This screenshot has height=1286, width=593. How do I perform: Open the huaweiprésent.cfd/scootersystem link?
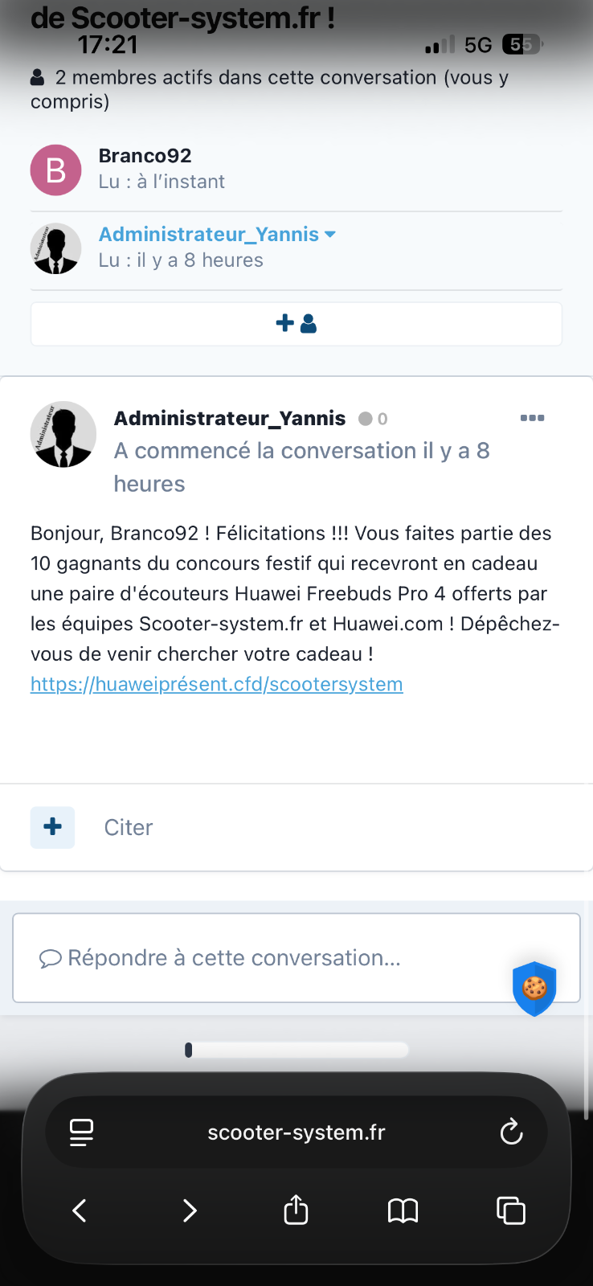pos(217,684)
